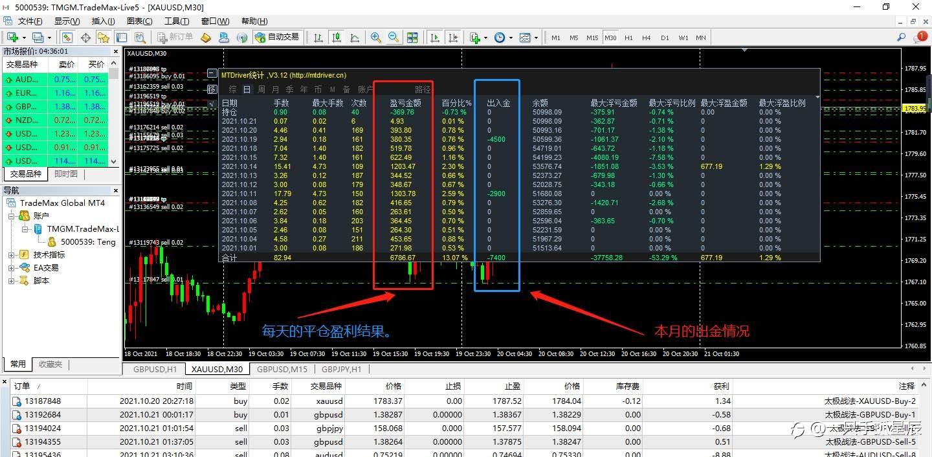Open the templates dropdown arrow
The width and height of the screenshot is (932, 457).
coord(536,38)
